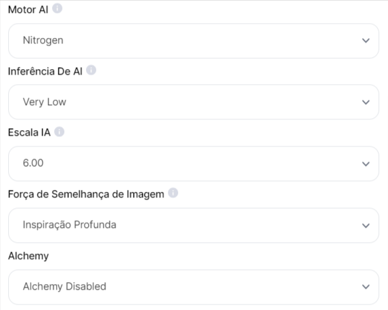This screenshot has height=310, width=388.
Task: Click the Inferência De AI label
Action: coord(45,71)
